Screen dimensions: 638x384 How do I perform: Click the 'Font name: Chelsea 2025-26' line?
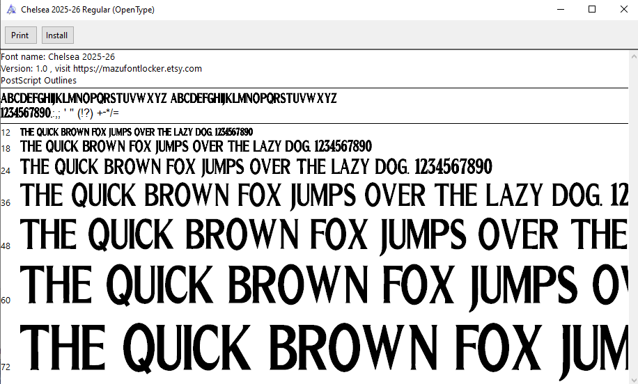coord(58,56)
